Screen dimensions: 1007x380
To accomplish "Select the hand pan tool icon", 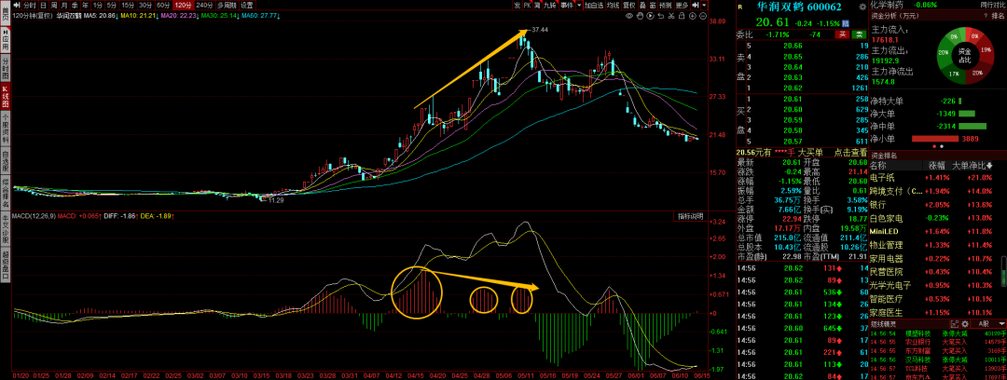I will pos(640,16).
